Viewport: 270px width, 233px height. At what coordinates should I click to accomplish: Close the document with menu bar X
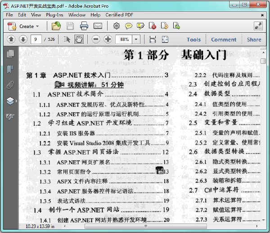[262, 15]
